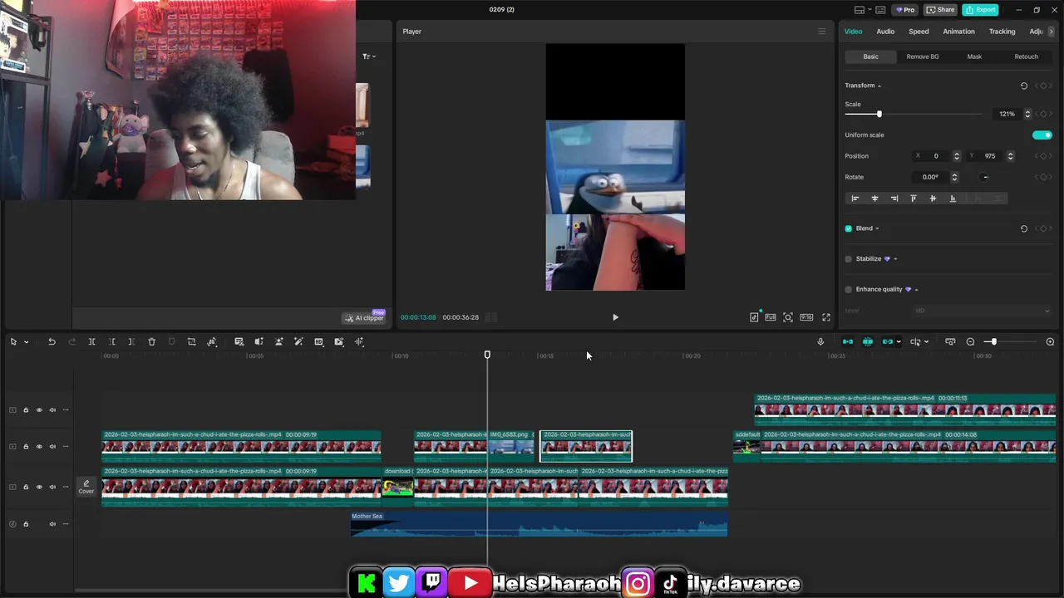
Task: Open the Mask sub-tab
Action: point(974,56)
